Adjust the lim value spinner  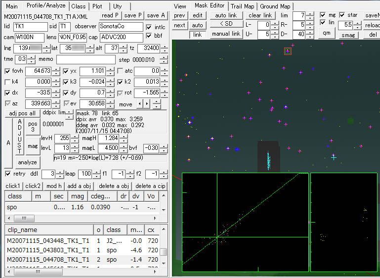[309, 15]
